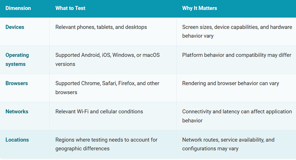Viewport: 296px width, 160px height.
Task: Select the Operating systems row label
Action: point(17,60)
